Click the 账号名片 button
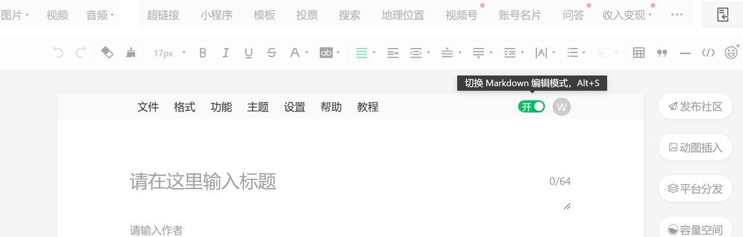 [x=520, y=15]
